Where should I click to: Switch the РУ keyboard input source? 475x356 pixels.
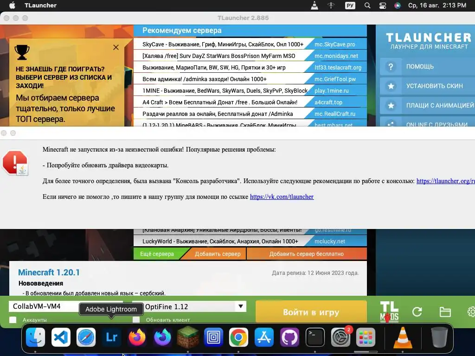350,6
